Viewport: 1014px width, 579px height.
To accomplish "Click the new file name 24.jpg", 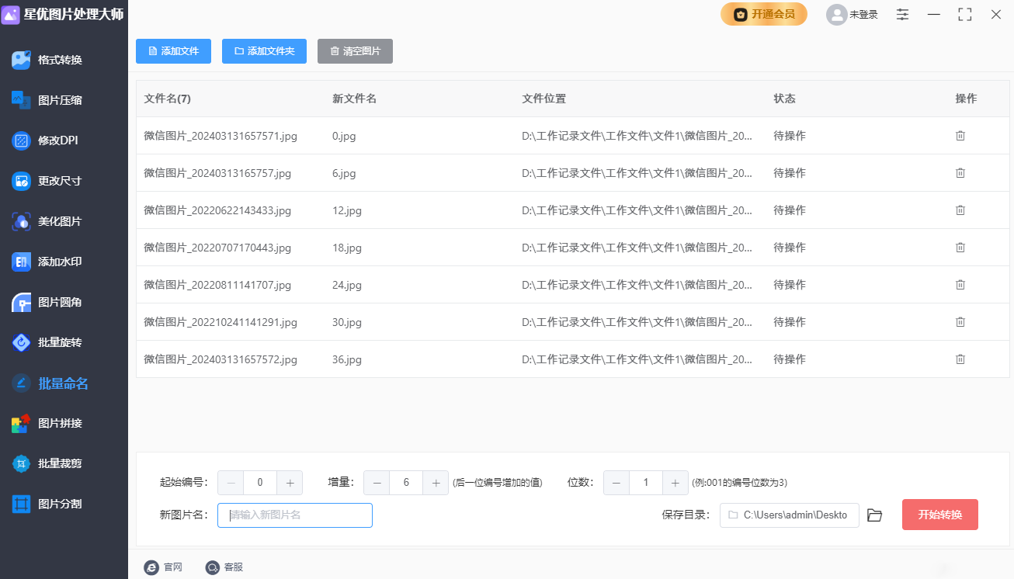I will coord(347,285).
